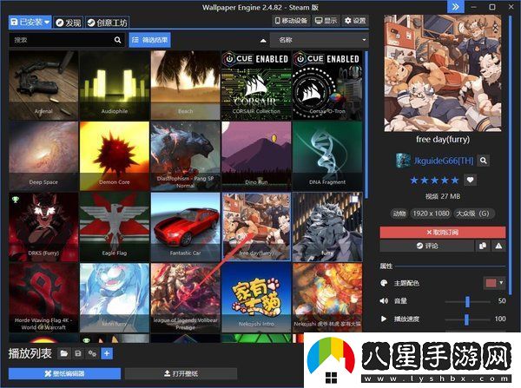Viewport: 521px width, 388px height.
Task: Favorite the wallpaper with the heart icon
Action: coord(470,180)
